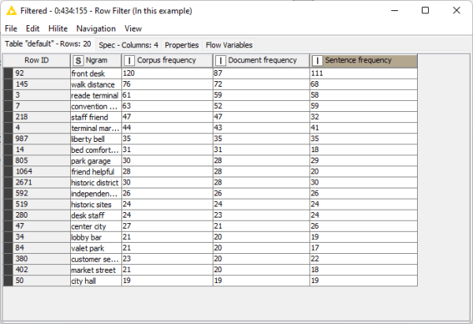Select row ID 987

41,139
